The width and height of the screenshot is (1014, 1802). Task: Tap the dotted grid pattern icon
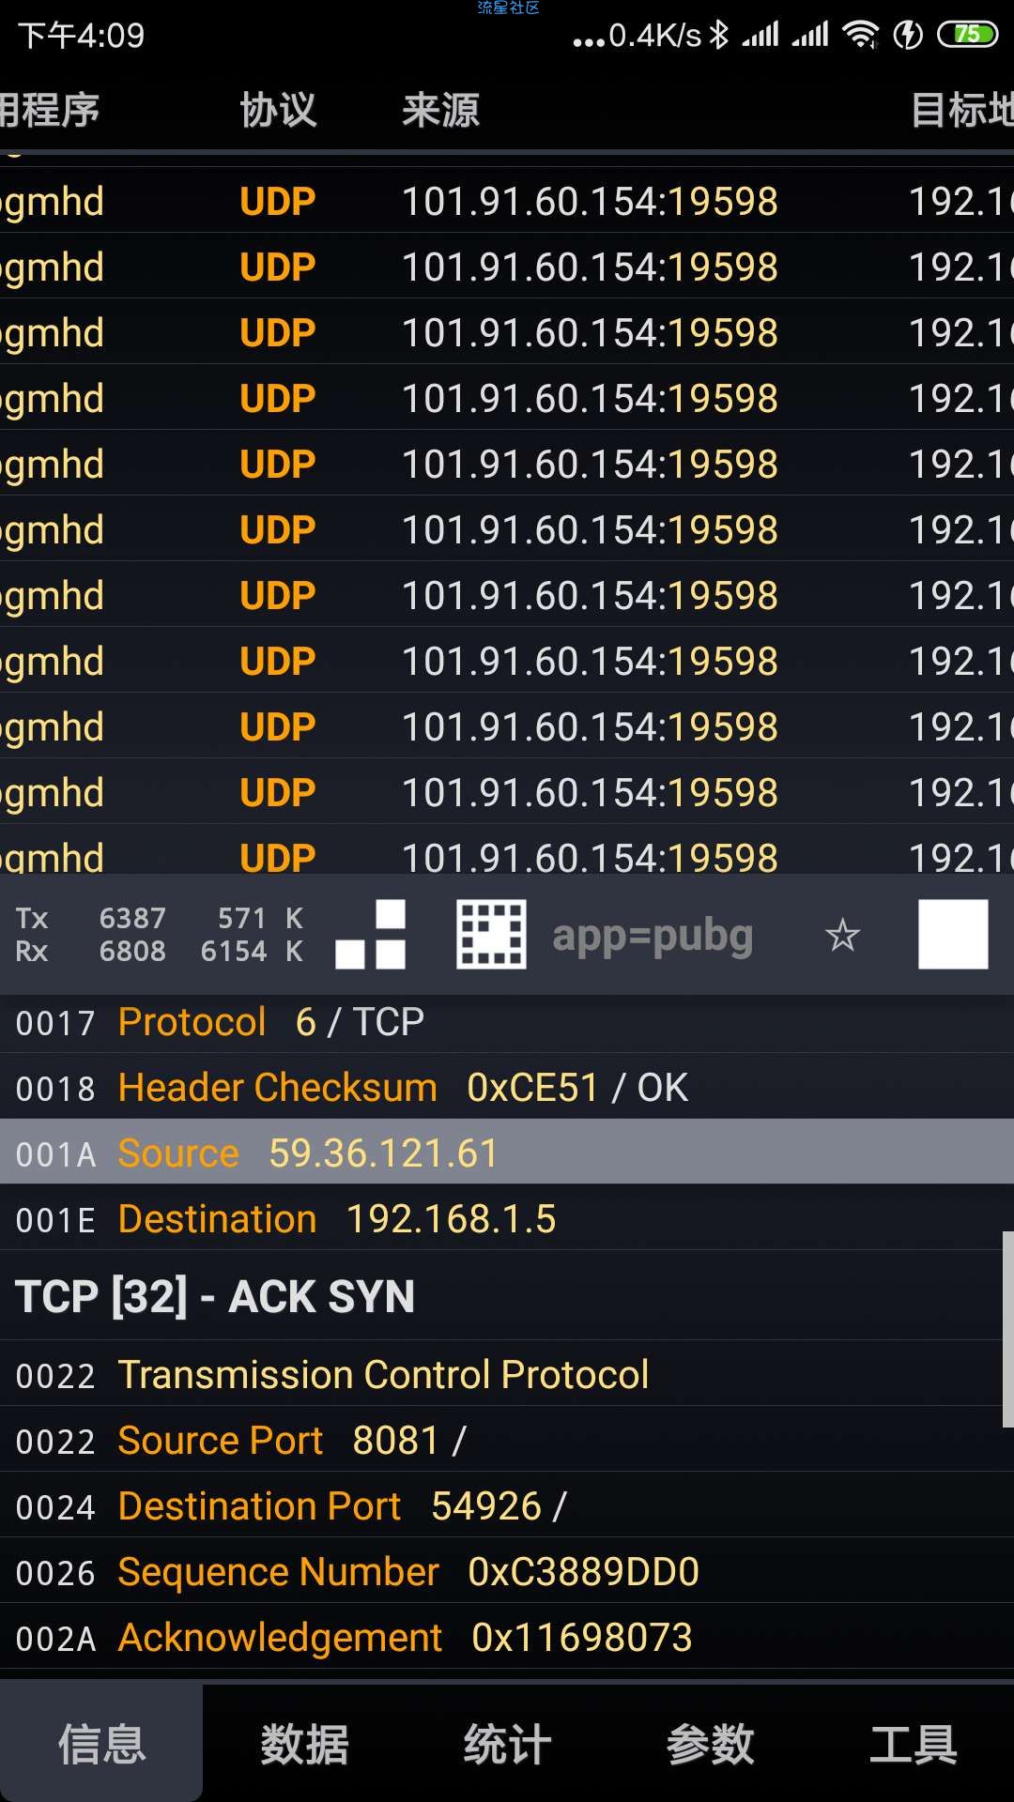(491, 935)
